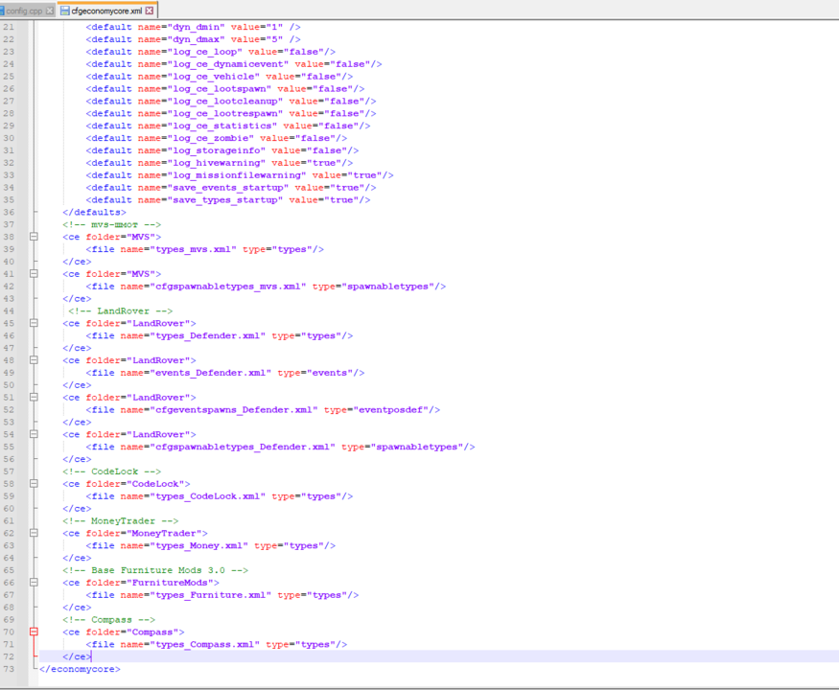Click the folder="Compass" ce tag line

[123, 632]
